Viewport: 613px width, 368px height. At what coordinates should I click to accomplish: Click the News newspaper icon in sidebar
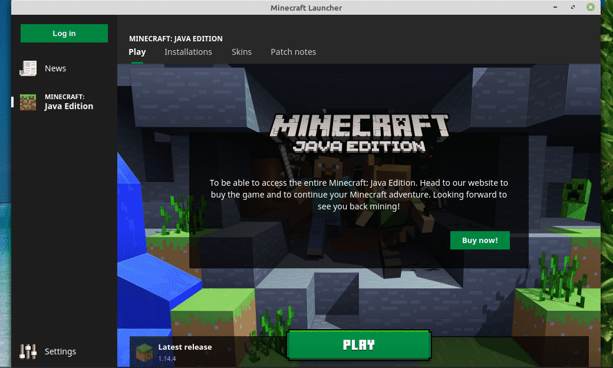pos(28,68)
